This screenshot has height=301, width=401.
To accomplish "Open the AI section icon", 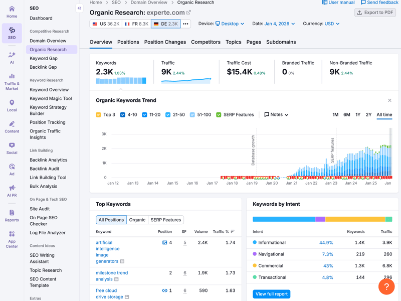I will (12, 57).
